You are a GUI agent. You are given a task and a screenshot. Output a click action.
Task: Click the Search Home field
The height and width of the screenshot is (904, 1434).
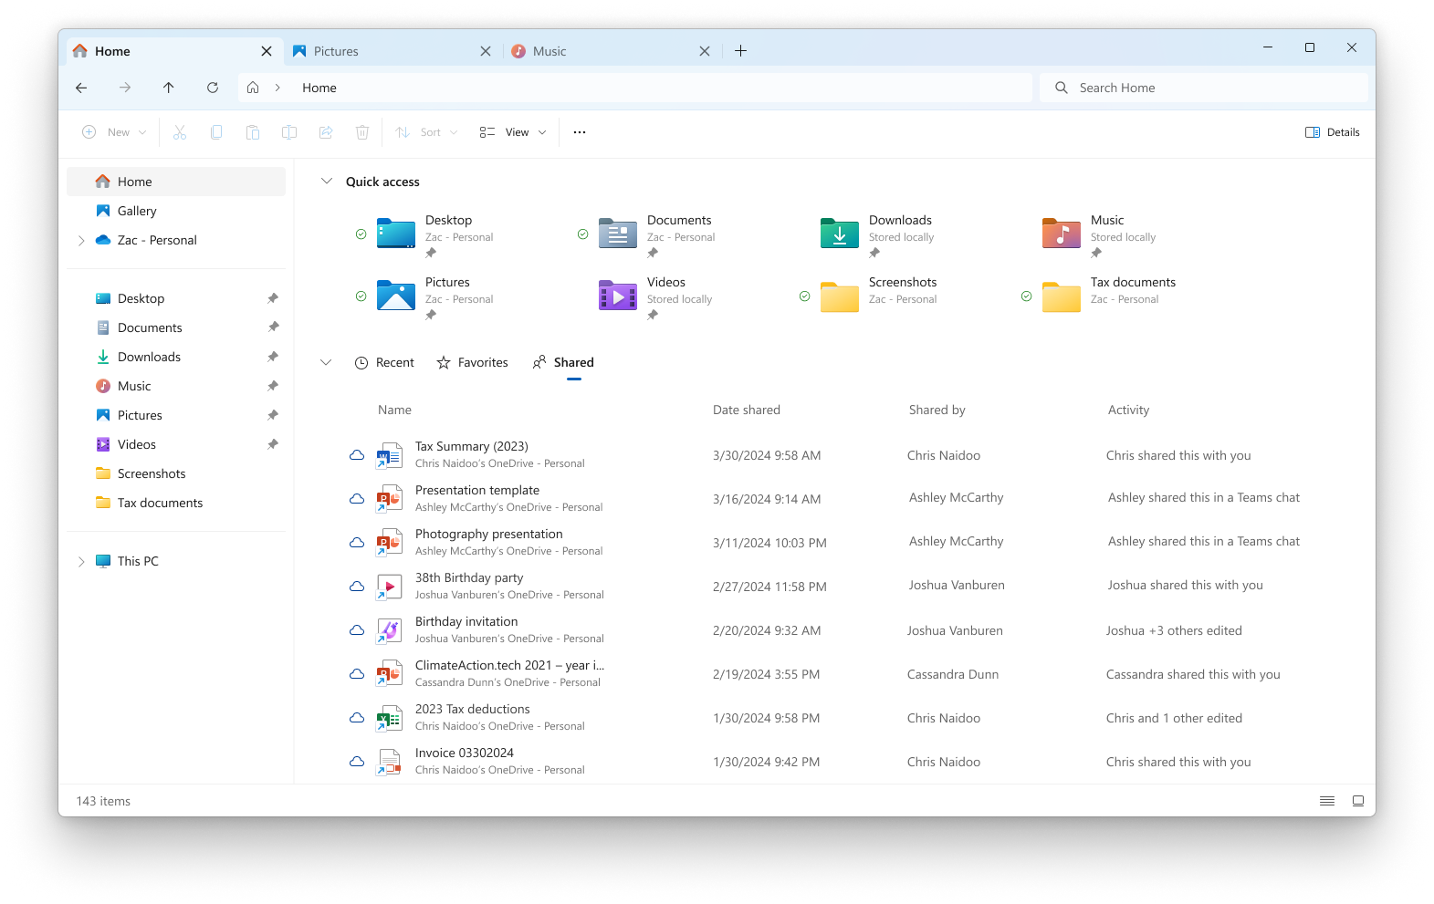click(x=1204, y=88)
